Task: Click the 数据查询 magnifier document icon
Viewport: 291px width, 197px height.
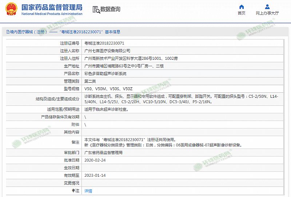Action: (x=96, y=9)
